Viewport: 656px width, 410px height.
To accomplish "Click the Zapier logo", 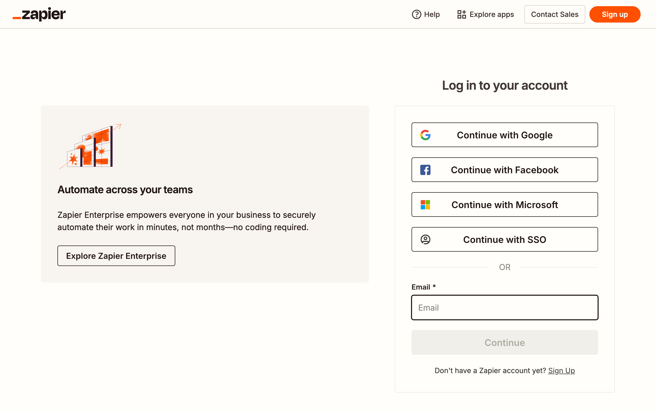I will (x=39, y=14).
